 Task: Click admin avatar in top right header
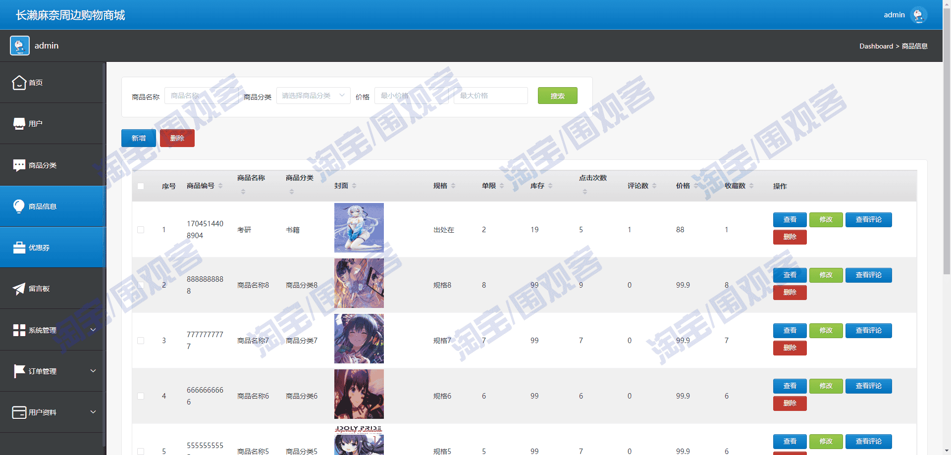(x=918, y=15)
